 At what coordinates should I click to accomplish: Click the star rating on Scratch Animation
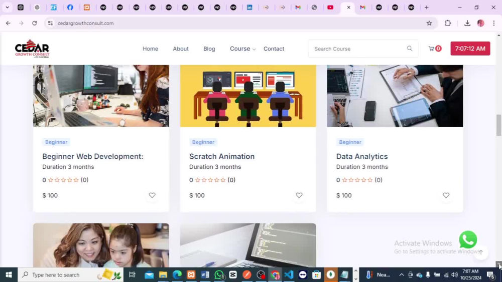pos(210,180)
